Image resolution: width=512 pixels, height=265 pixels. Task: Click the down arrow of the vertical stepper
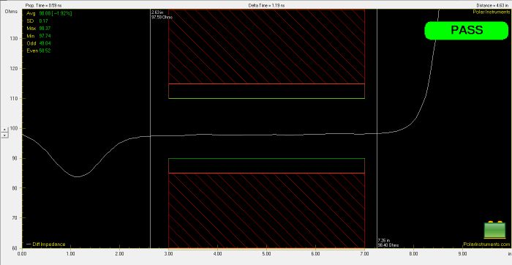[4, 135]
